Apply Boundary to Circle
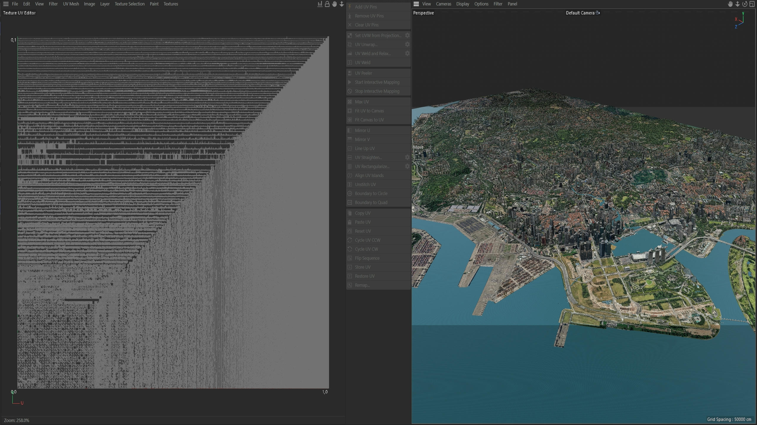This screenshot has width=757, height=425. click(378, 193)
